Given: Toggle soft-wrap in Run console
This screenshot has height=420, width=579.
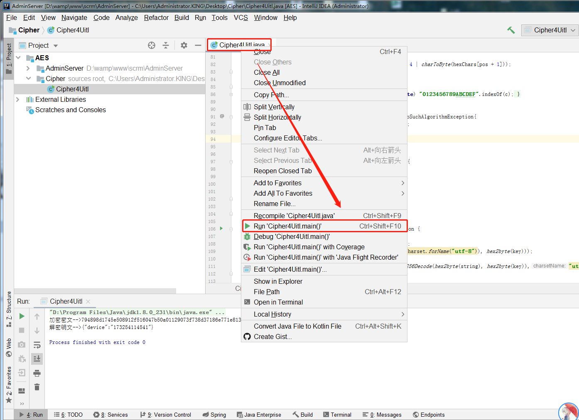Looking at the screenshot, I should click(37, 345).
